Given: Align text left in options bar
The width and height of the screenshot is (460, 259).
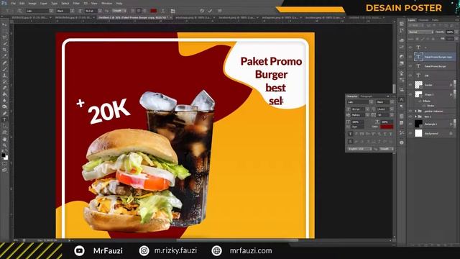Looking at the screenshot, I should (x=133, y=11).
